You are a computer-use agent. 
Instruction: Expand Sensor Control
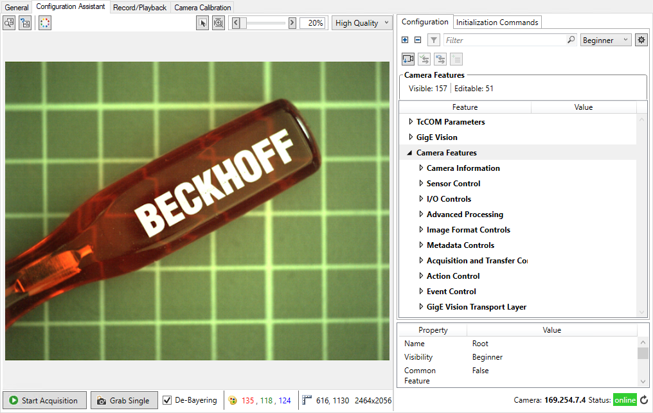point(421,183)
